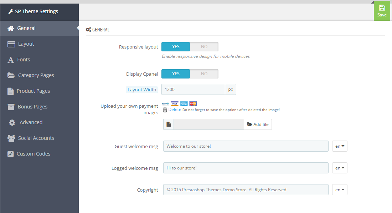Click the Add file button
This screenshot has width=392, height=213.
[258, 125]
